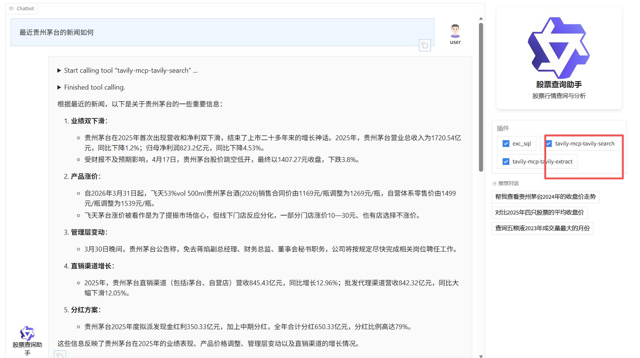Click the sentence beginning 根据最近的新闻
640x358 pixels.
point(140,104)
